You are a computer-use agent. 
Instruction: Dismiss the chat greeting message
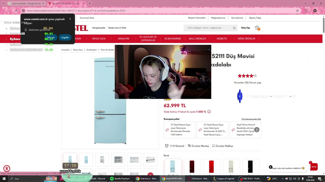[270, 167]
